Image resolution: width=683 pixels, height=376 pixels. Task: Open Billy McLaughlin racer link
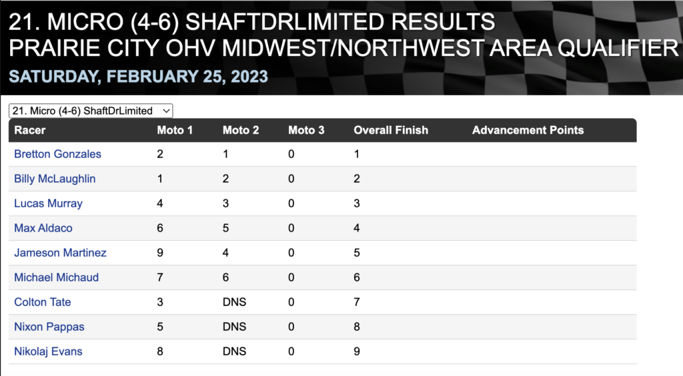pyautogui.click(x=55, y=178)
